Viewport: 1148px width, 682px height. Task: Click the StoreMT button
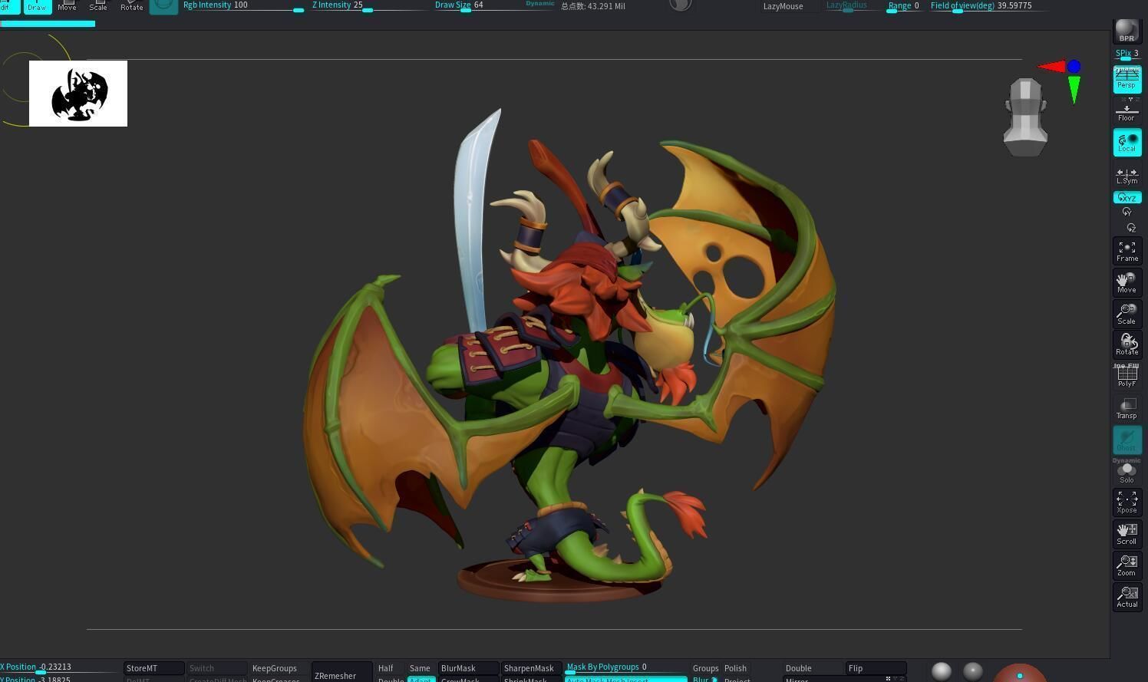[153, 668]
